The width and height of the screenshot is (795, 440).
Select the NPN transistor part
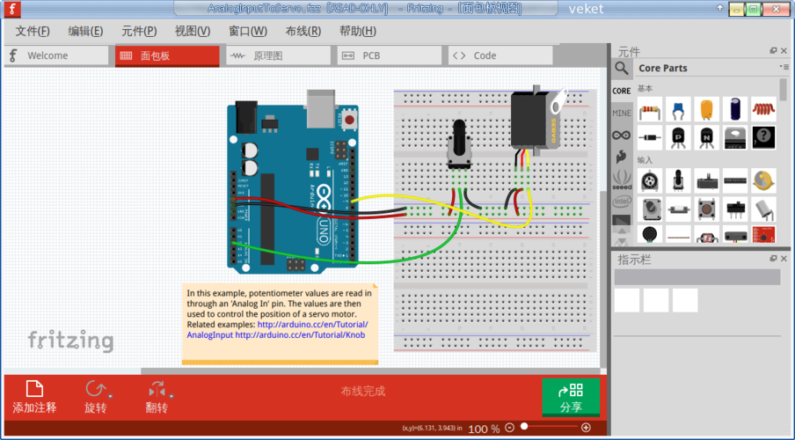point(707,137)
